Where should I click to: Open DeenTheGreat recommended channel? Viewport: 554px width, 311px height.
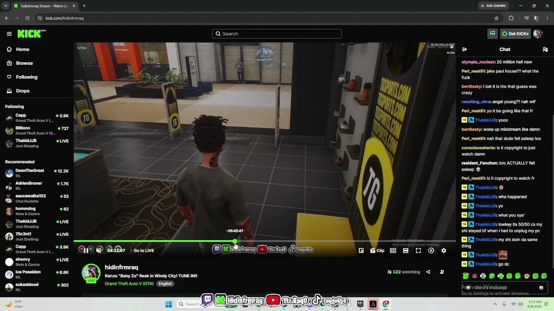[37, 173]
